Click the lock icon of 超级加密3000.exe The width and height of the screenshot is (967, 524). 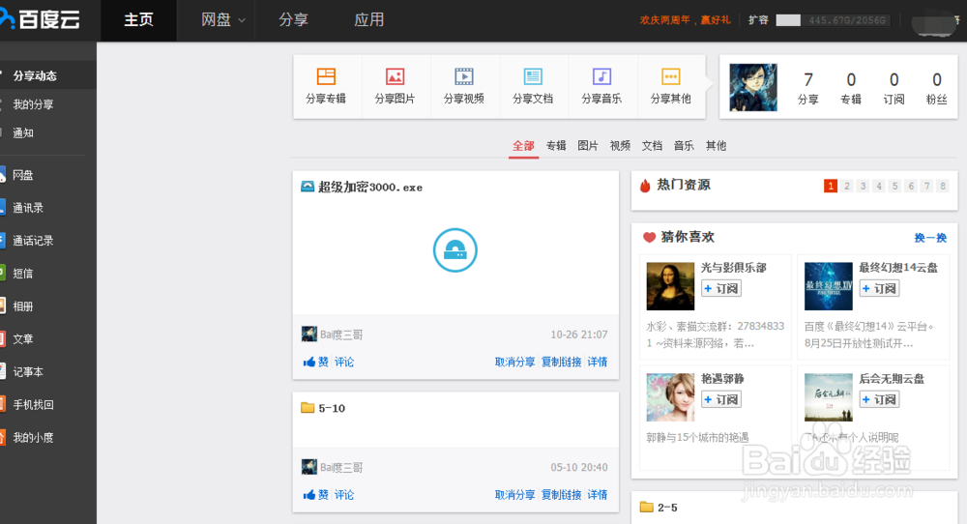coord(455,250)
